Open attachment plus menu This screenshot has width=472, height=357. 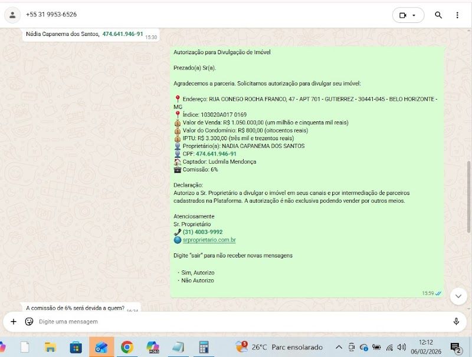tap(14, 322)
